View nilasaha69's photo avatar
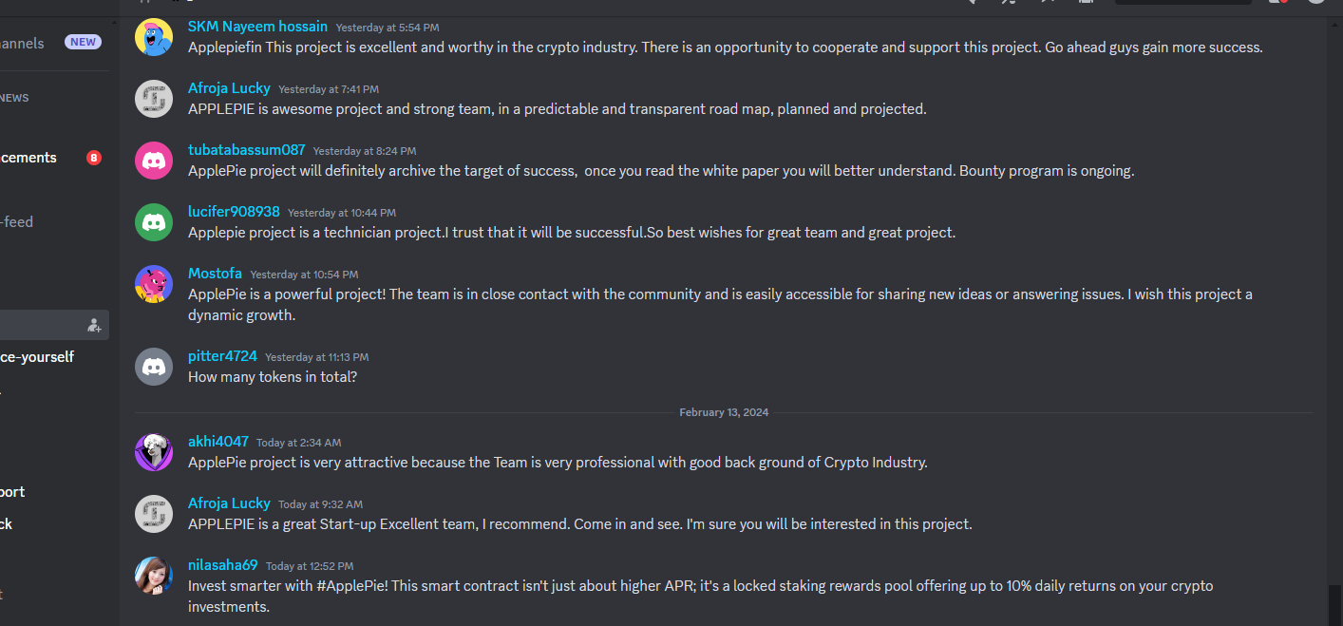This screenshot has width=1343, height=626. pos(154,576)
